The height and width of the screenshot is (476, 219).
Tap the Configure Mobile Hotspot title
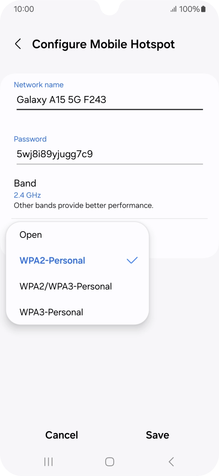(103, 44)
